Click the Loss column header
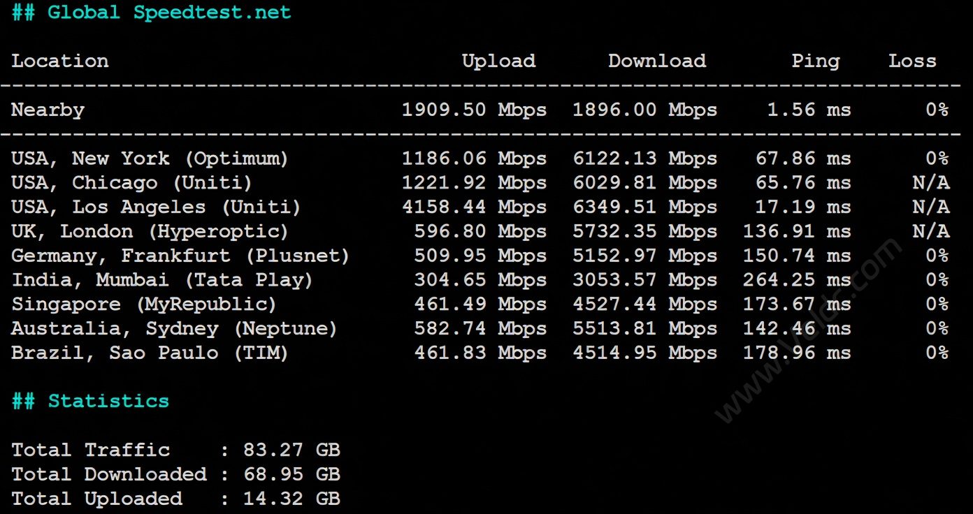This screenshot has width=973, height=514. click(912, 61)
